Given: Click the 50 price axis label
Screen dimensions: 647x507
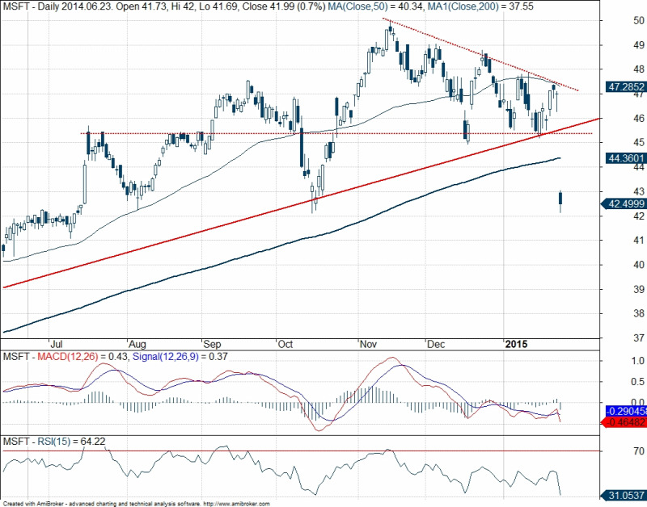Looking at the screenshot, I should 639,21.
